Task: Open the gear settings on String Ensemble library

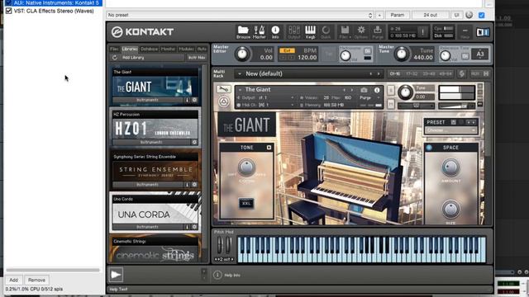Action: point(194,185)
